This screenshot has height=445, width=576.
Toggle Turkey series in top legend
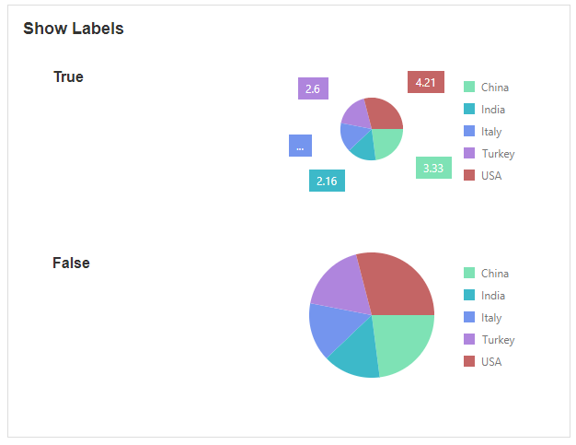click(x=497, y=154)
